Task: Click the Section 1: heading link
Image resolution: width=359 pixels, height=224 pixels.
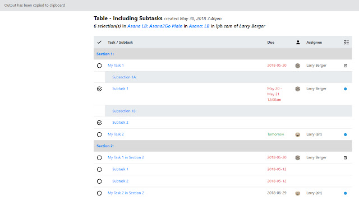Action: click(x=105, y=54)
